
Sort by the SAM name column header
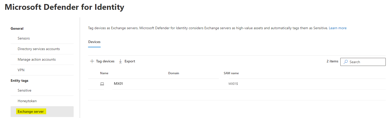point(231,73)
